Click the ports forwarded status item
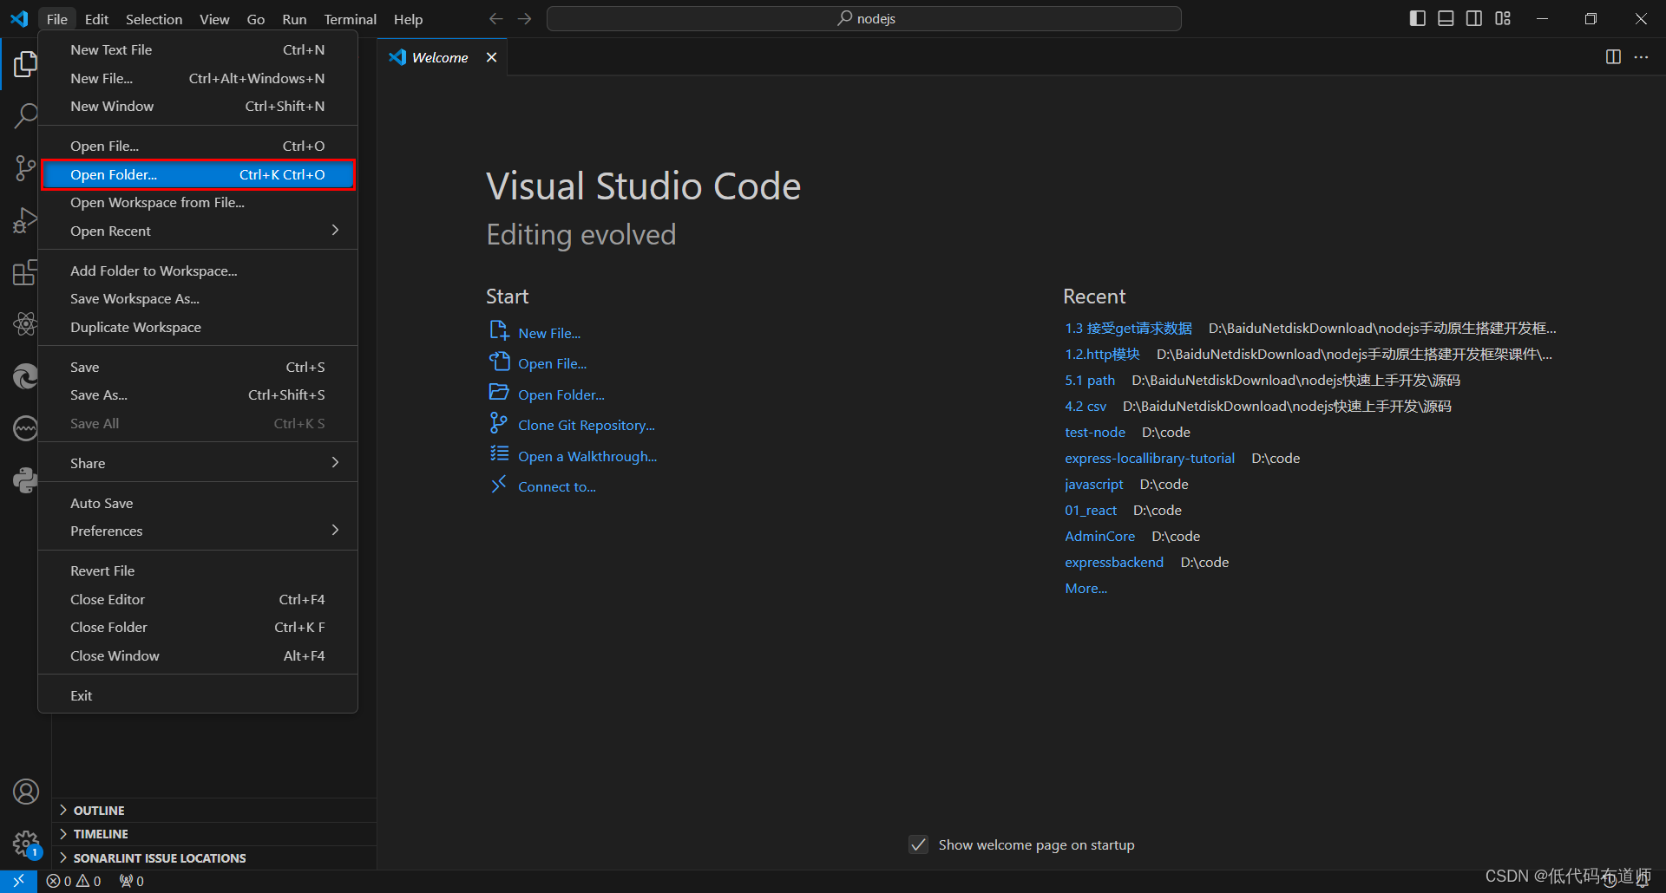The image size is (1666, 893). tap(132, 881)
